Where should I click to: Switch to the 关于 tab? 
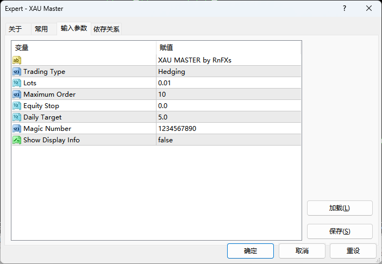point(15,29)
